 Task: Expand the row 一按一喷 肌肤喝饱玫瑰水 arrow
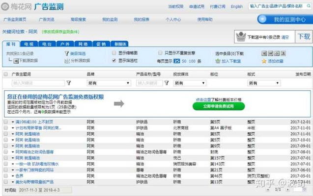pos(13,164)
